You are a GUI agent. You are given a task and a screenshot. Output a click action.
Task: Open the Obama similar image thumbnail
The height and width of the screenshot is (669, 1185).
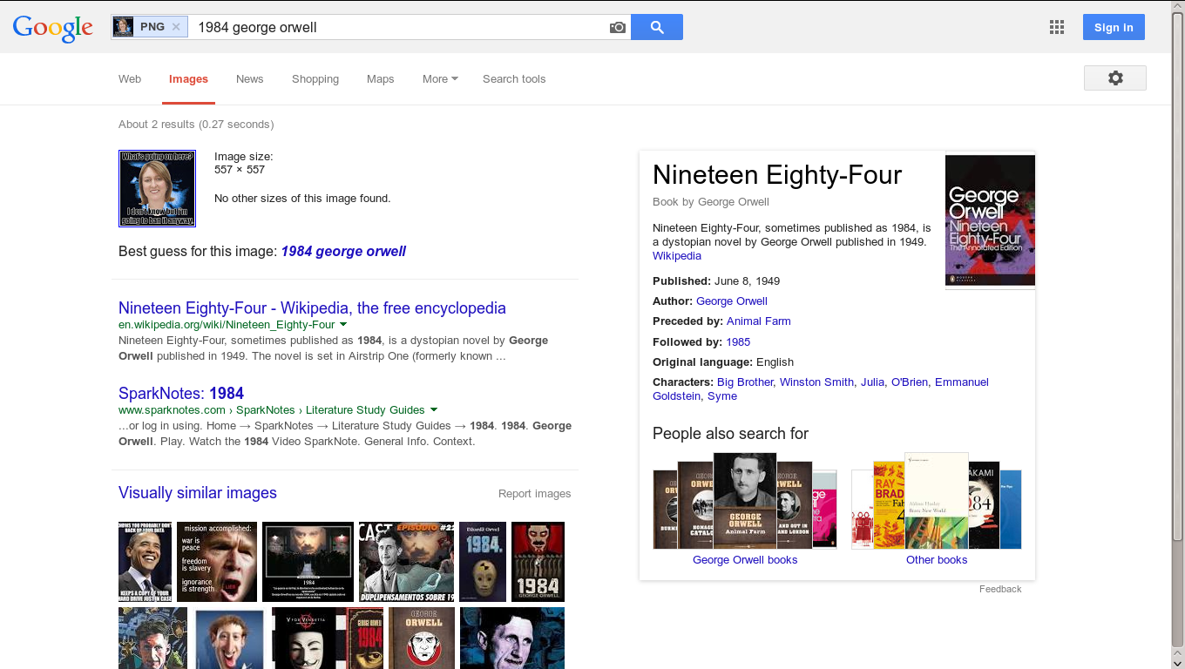pyautogui.click(x=145, y=562)
